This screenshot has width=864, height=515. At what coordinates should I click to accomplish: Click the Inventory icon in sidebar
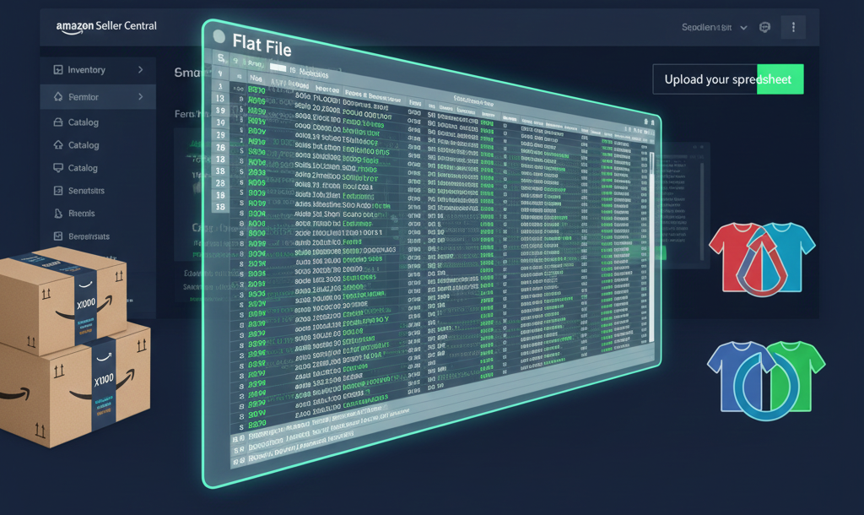point(58,70)
